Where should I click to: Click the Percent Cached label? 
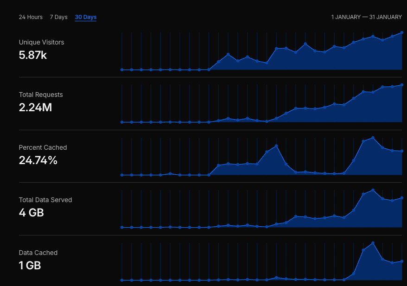pos(43,147)
